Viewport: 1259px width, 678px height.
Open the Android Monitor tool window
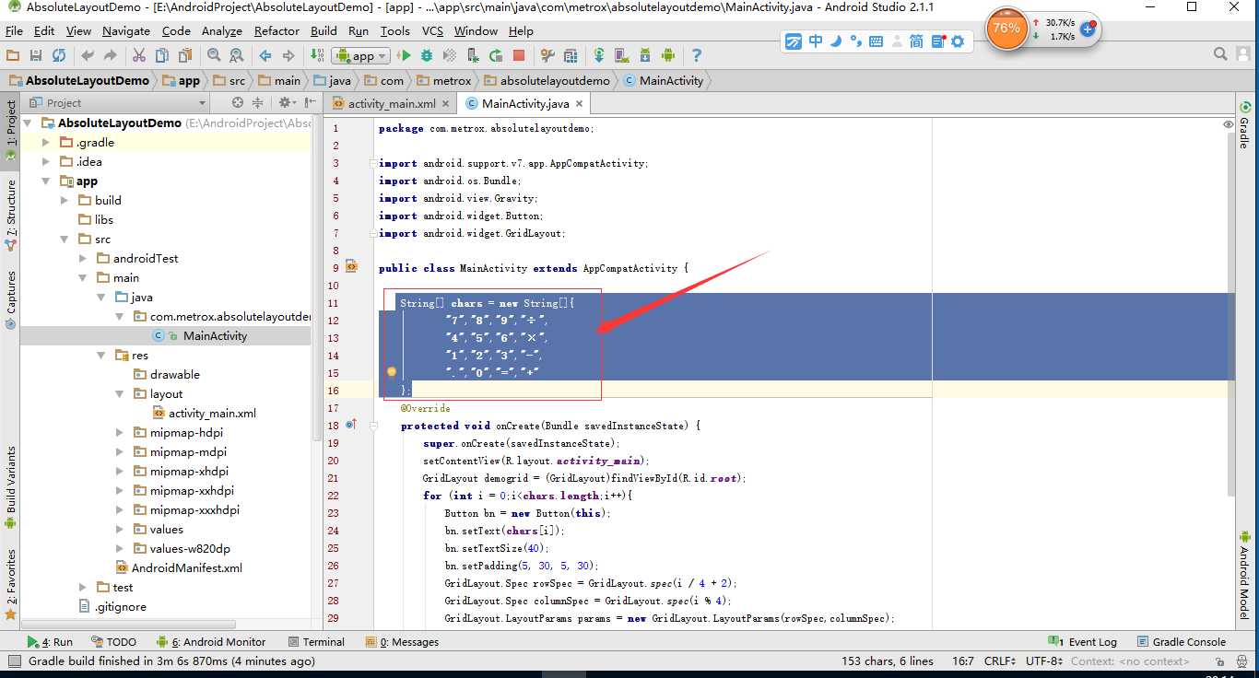(x=212, y=642)
